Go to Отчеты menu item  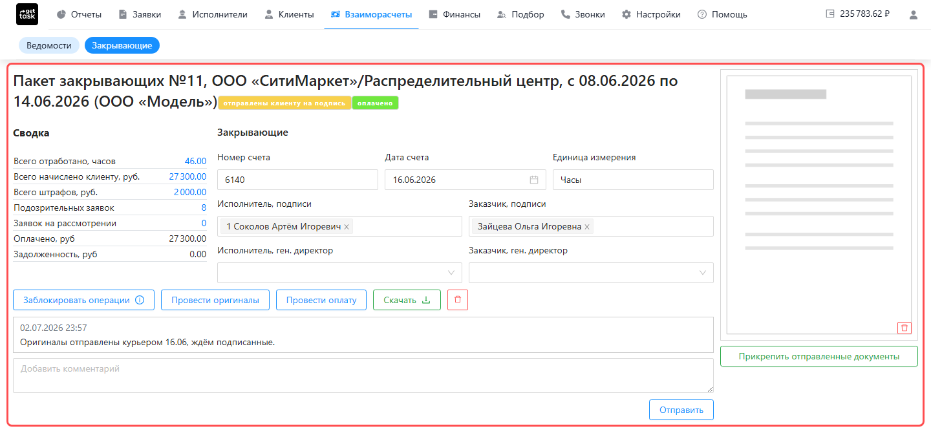(79, 14)
